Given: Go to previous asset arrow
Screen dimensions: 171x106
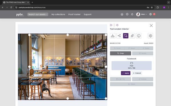Looking at the screenshot, I should point(111,25).
